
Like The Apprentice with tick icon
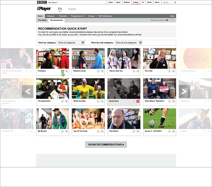click(62, 101)
